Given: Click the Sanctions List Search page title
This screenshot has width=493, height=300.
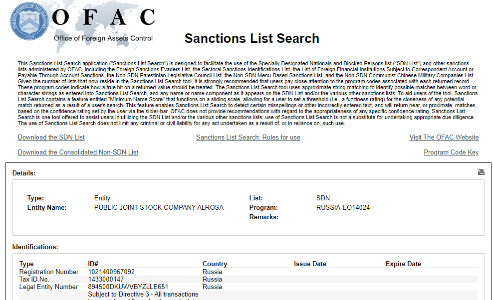Looking at the screenshot, I should pyautogui.click(x=251, y=38).
